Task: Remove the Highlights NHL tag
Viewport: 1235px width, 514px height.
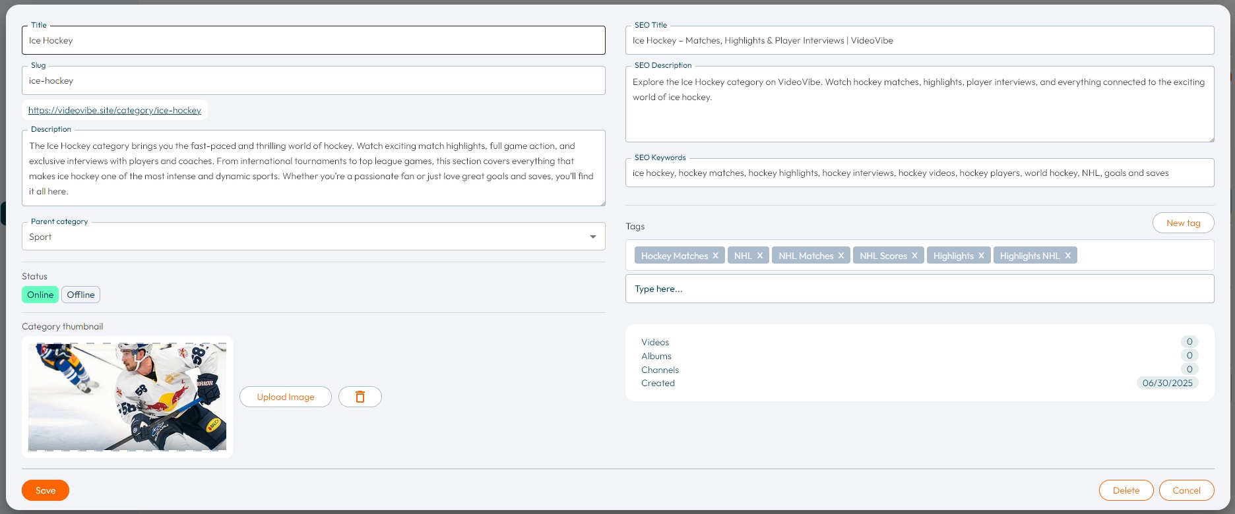Action: tap(1067, 256)
